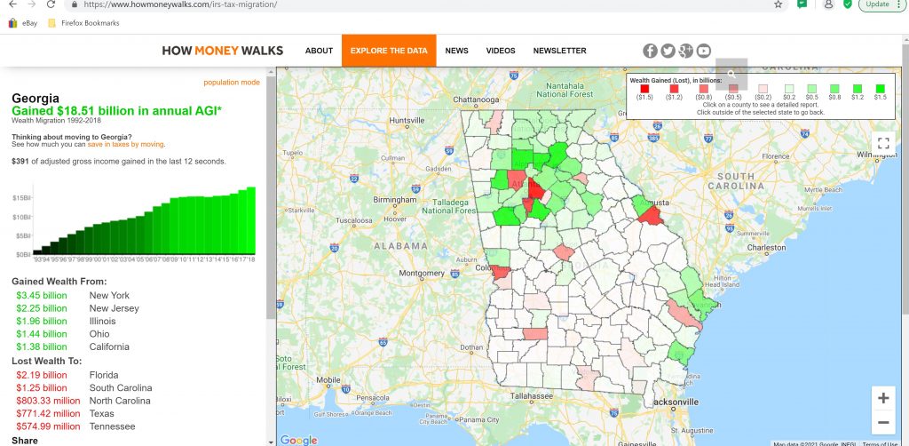
Task: Select Ohio in the gained list
Action: 99,333
